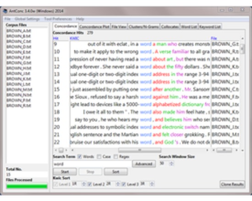The width and height of the screenshot is (252, 201).
Task: Toggle the Words checkbox
Action: [79, 157]
